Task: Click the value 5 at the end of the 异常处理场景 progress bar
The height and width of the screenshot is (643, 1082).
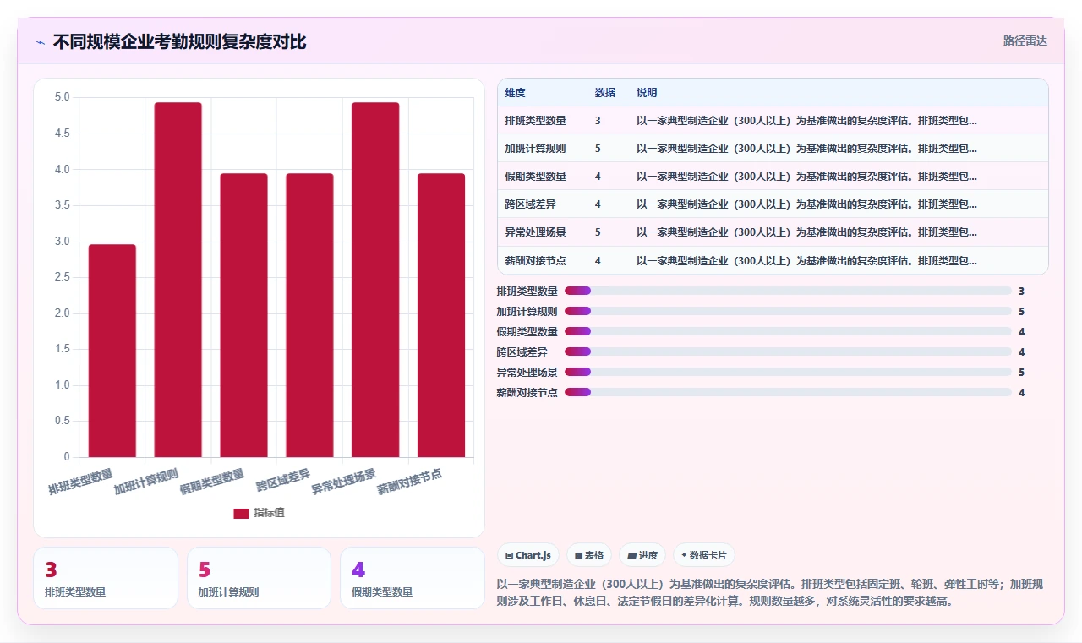Action: 1021,372
